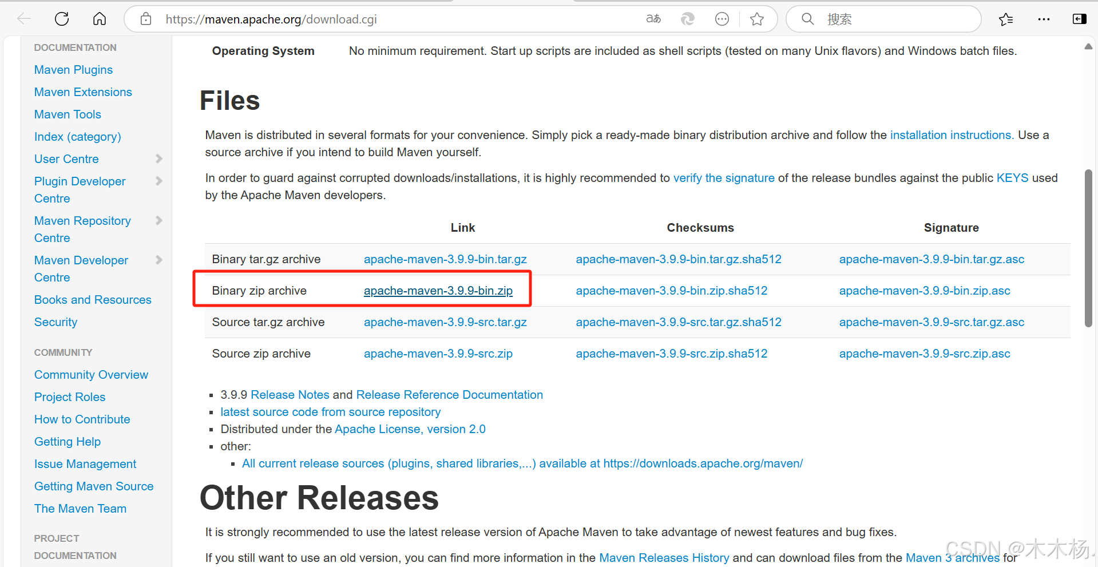Image resolution: width=1098 pixels, height=567 pixels.
Task: Open apache-maven-3.9.9-src.zip.sha512 checksum
Action: [672, 354]
